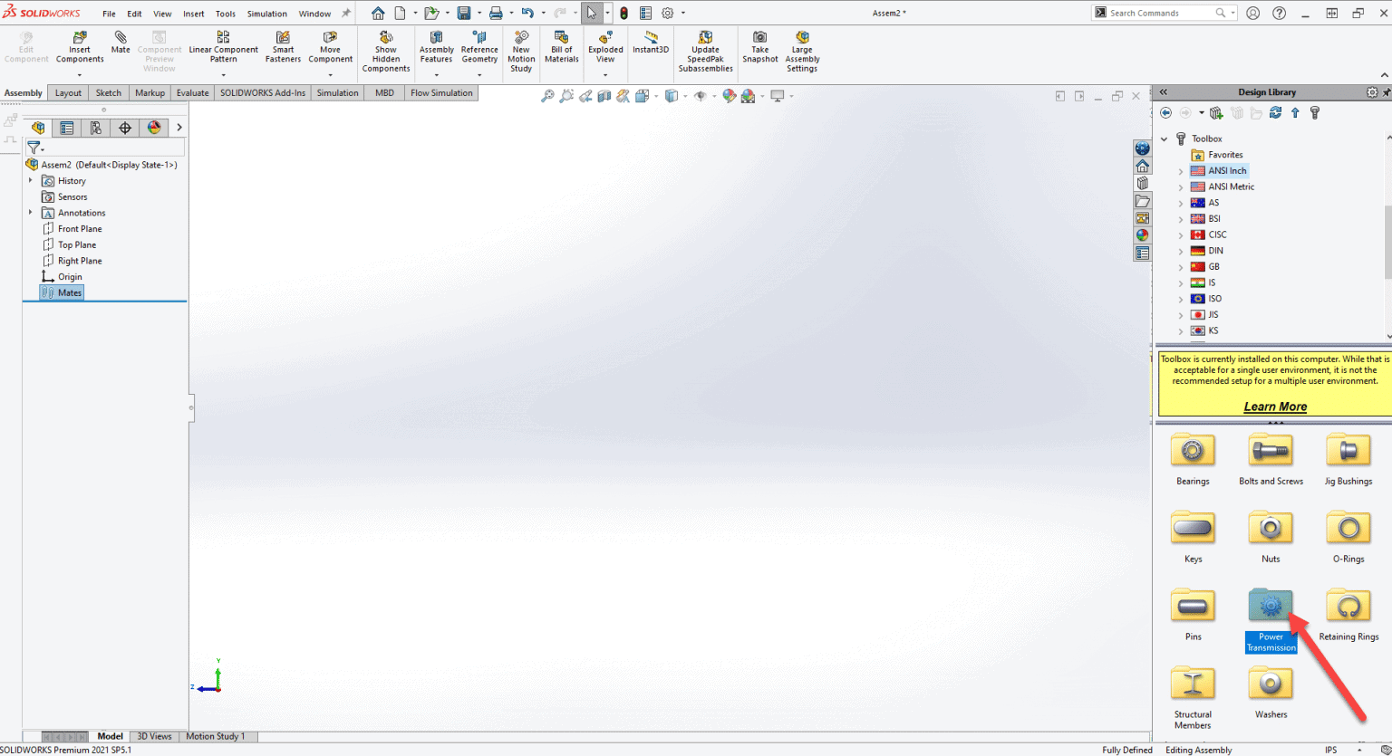Switch to Motion Study 1 tab
Viewport: 1392px width, 756px height.
point(215,736)
